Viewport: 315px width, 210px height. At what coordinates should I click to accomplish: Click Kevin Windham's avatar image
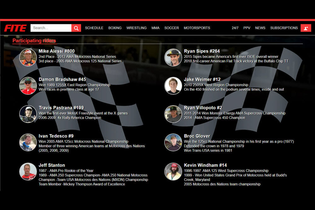(x=173, y=171)
